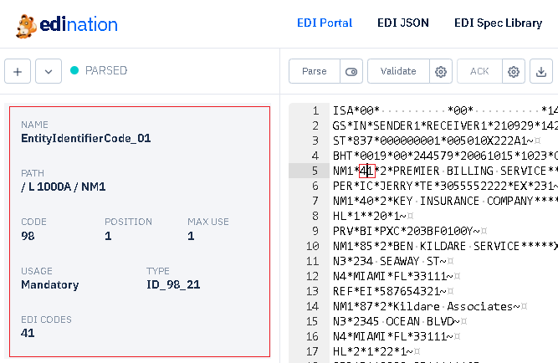Click line number 10 in gutter
The width and height of the screenshot is (558, 363).
312,246
